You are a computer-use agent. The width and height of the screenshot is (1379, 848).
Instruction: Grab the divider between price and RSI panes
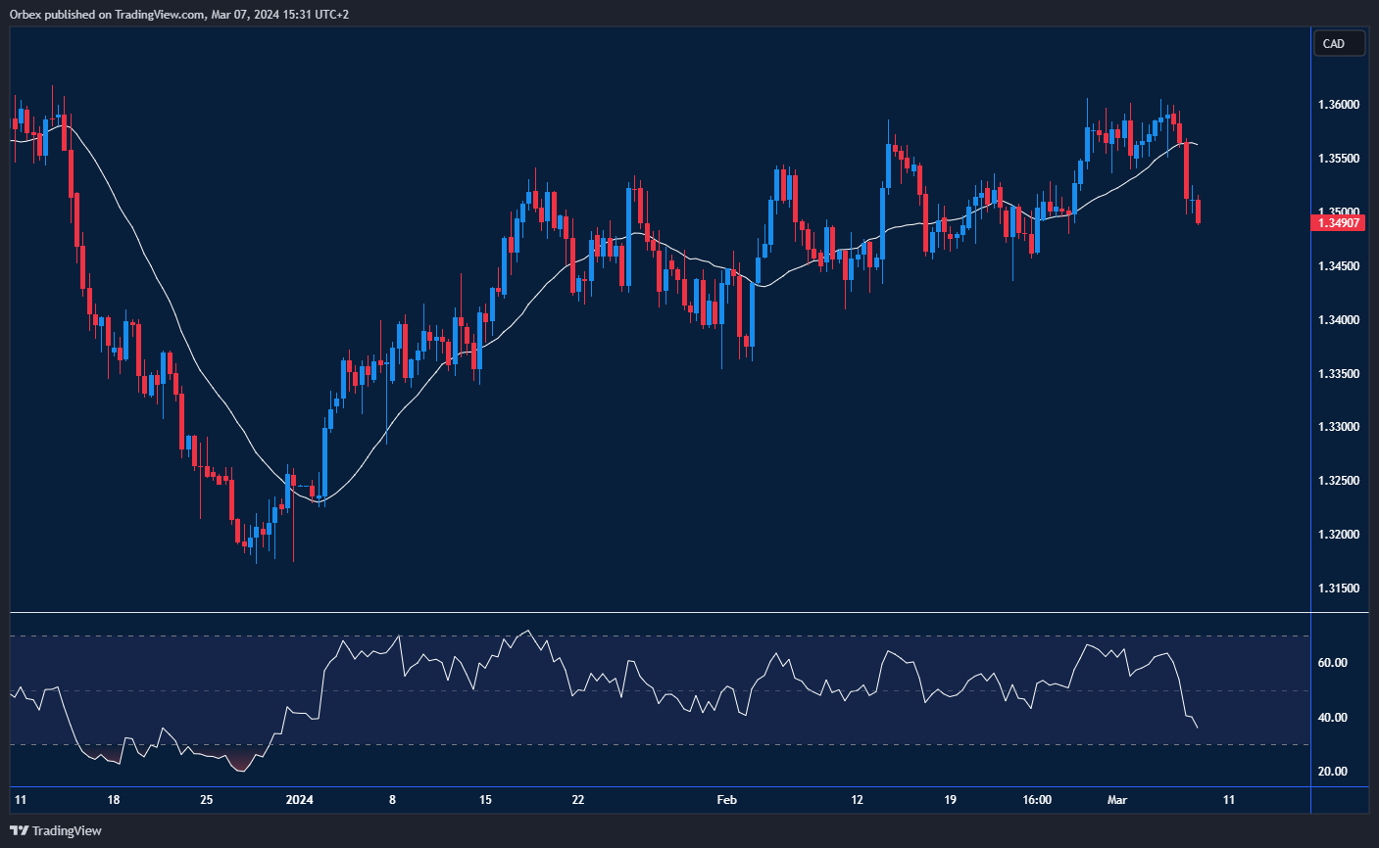(659, 613)
